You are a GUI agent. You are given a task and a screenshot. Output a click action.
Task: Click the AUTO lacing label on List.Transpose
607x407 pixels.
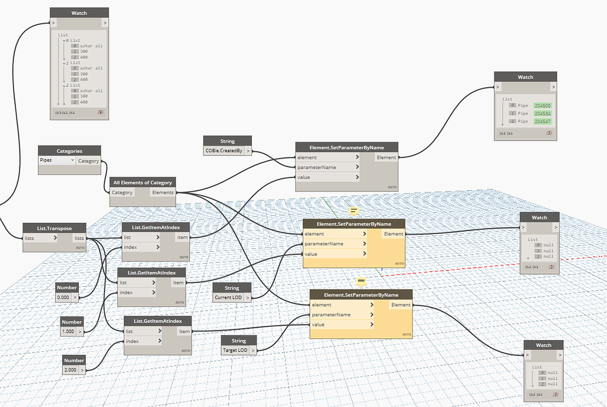coord(80,248)
